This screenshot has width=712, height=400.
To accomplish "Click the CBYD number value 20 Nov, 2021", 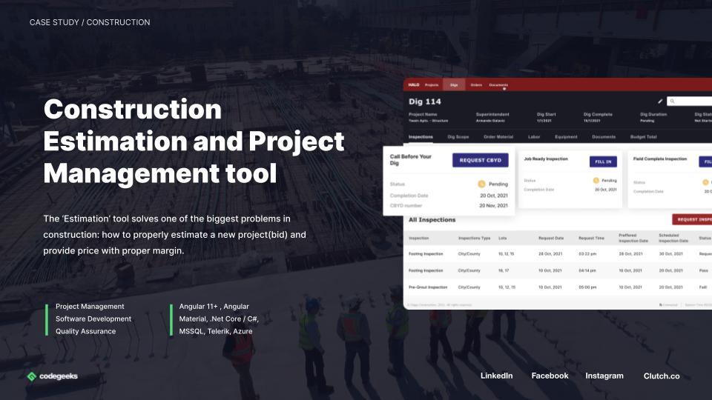I will pyautogui.click(x=494, y=205).
